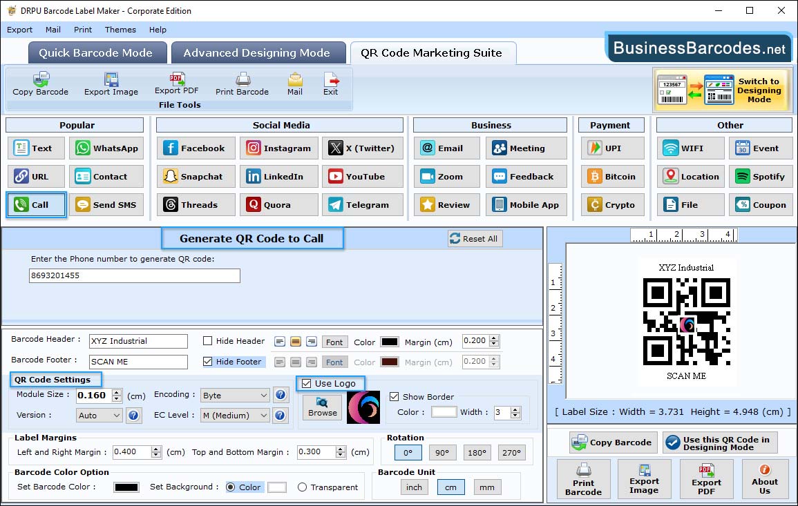The image size is (798, 506).
Task: Click the phone number input field
Action: (134, 275)
